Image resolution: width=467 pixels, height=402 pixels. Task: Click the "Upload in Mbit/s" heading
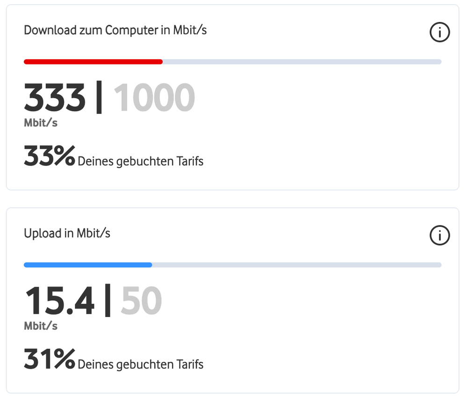pos(67,233)
